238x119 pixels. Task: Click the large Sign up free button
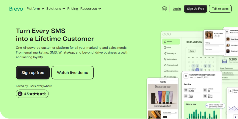[x=33, y=73]
